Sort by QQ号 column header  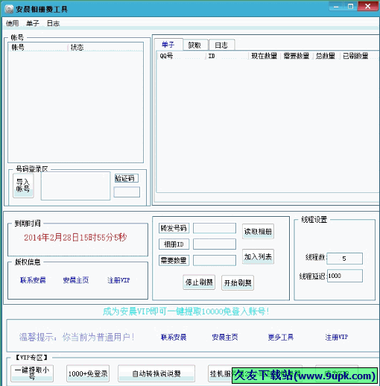(181, 56)
